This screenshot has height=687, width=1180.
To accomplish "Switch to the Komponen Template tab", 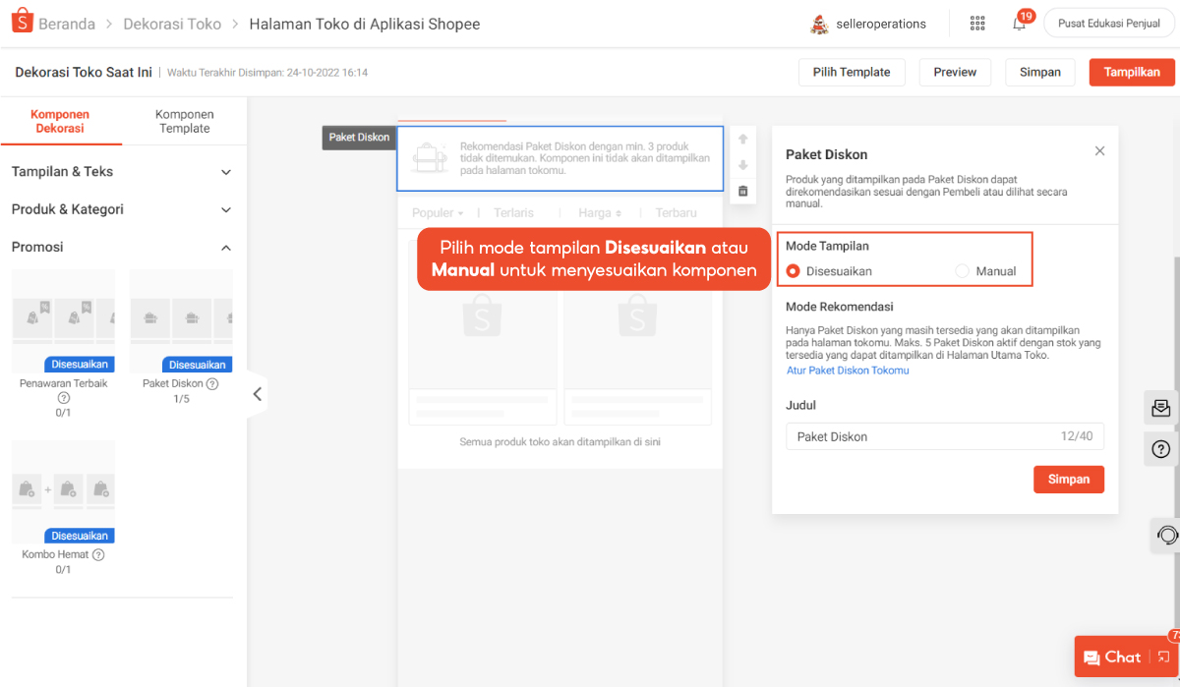I will pyautogui.click(x=184, y=121).
